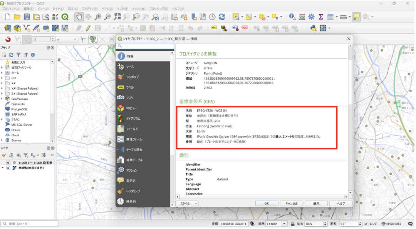Select the Identify Features tool

pyautogui.click(x=292, y=17)
